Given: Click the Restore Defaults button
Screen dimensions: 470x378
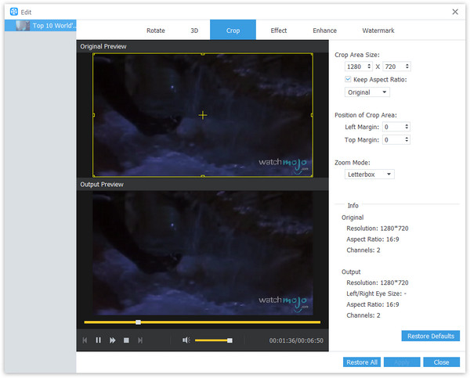Looking at the screenshot, I should point(430,336).
